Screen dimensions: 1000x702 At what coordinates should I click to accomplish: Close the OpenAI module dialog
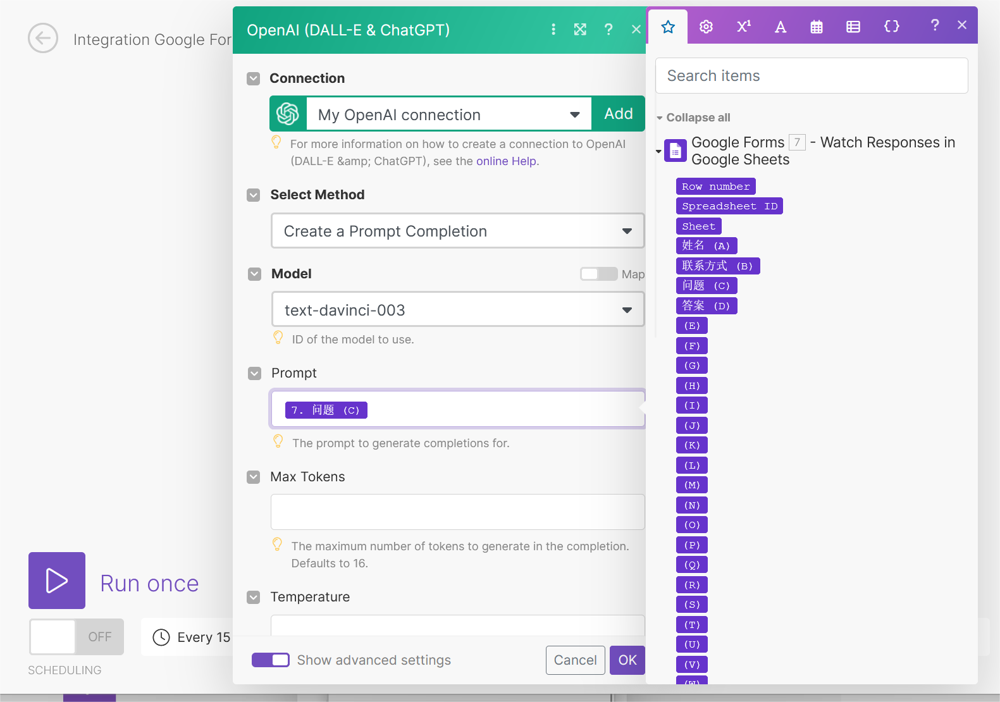click(636, 29)
